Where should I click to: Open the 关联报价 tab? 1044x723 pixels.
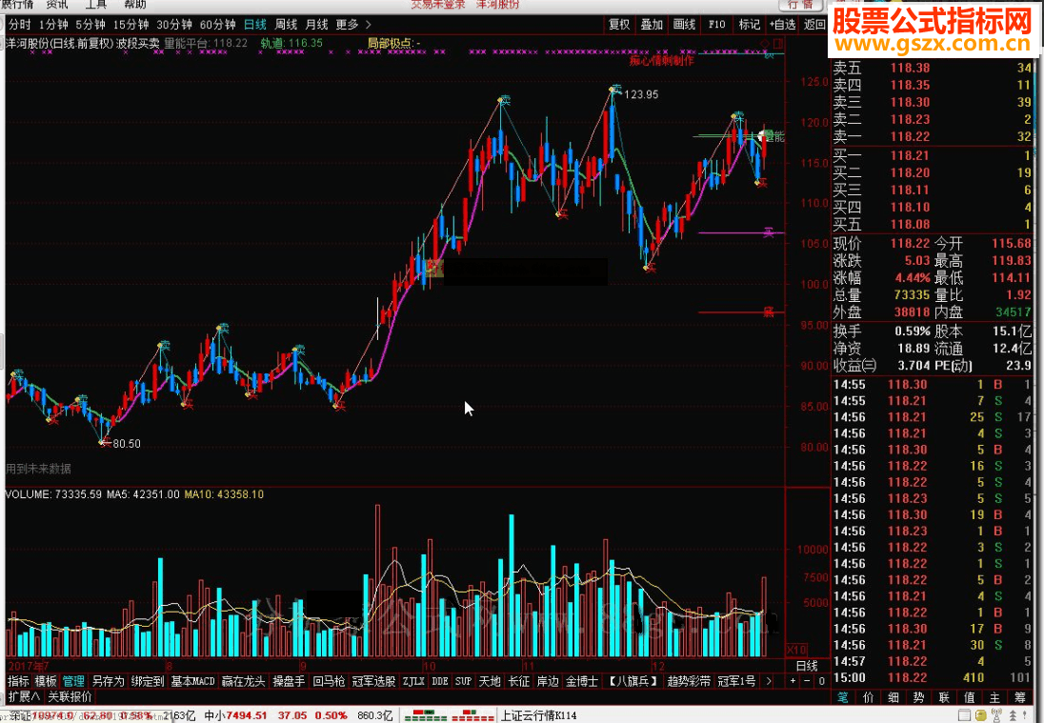coord(70,697)
